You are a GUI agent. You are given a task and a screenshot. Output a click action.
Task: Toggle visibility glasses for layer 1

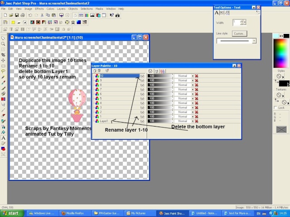(x=142, y=117)
